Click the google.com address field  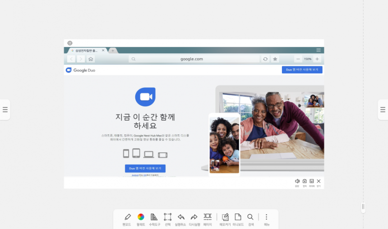(194, 59)
